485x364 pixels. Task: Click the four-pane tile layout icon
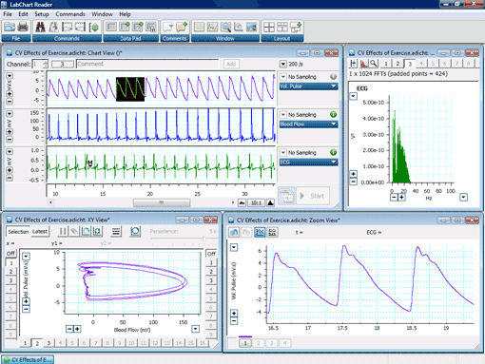pos(269,28)
